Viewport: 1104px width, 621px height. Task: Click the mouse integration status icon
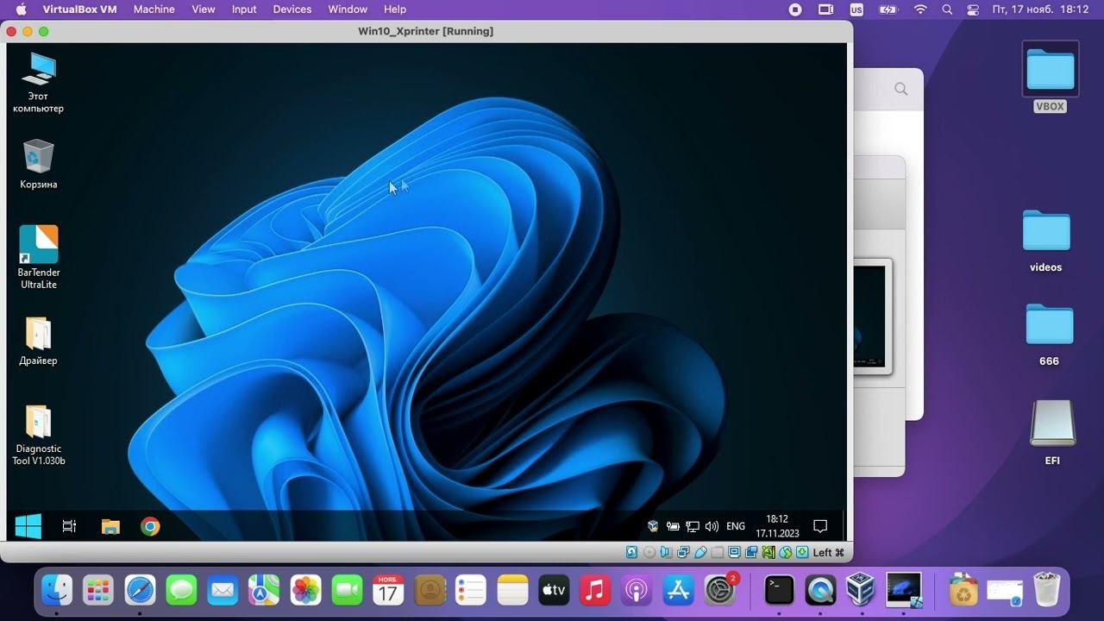click(785, 552)
